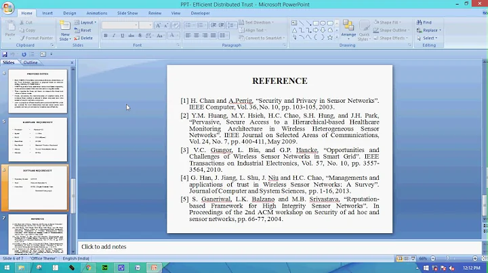Click the New Slide icon
Image resolution: width=488 pixels, height=273 pixels.
pyautogui.click(x=65, y=26)
